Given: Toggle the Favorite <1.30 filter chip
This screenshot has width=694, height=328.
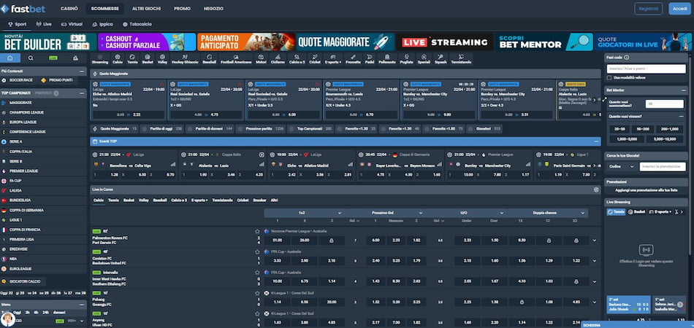Looking at the screenshot, I should coord(356,129).
